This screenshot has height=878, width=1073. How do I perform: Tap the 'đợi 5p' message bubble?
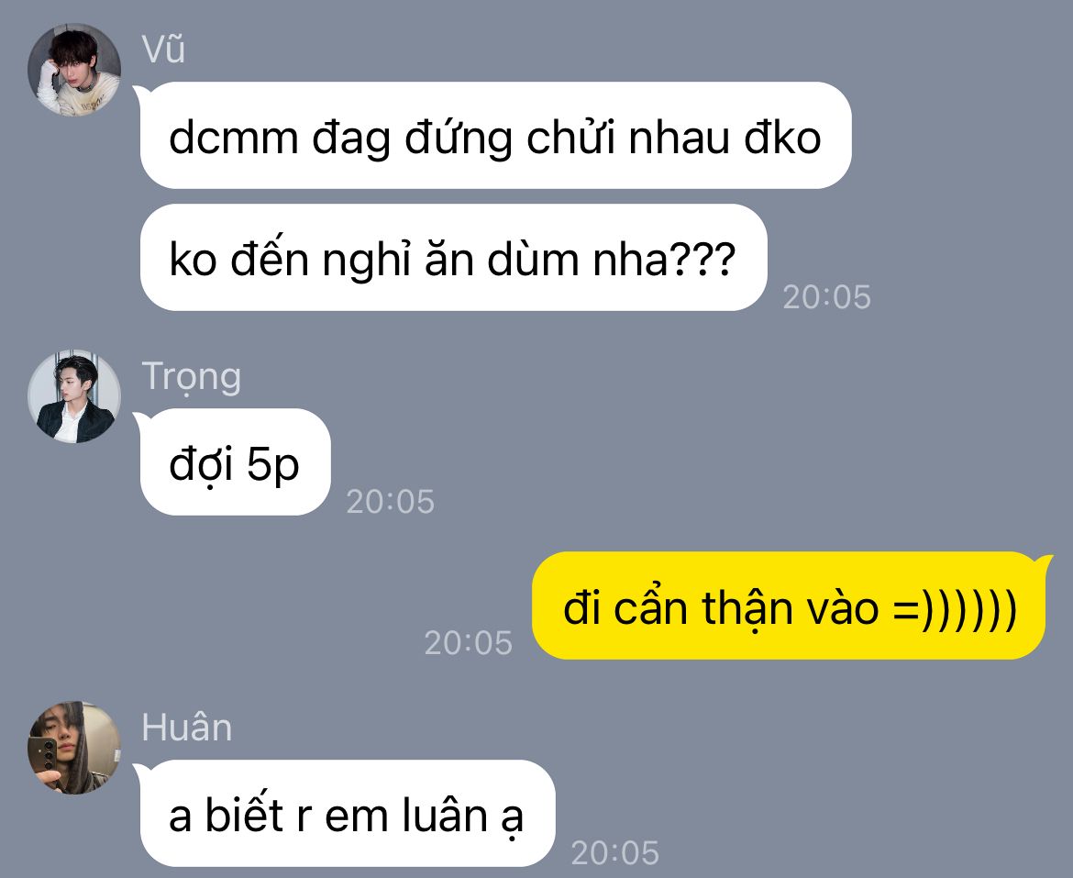235,461
